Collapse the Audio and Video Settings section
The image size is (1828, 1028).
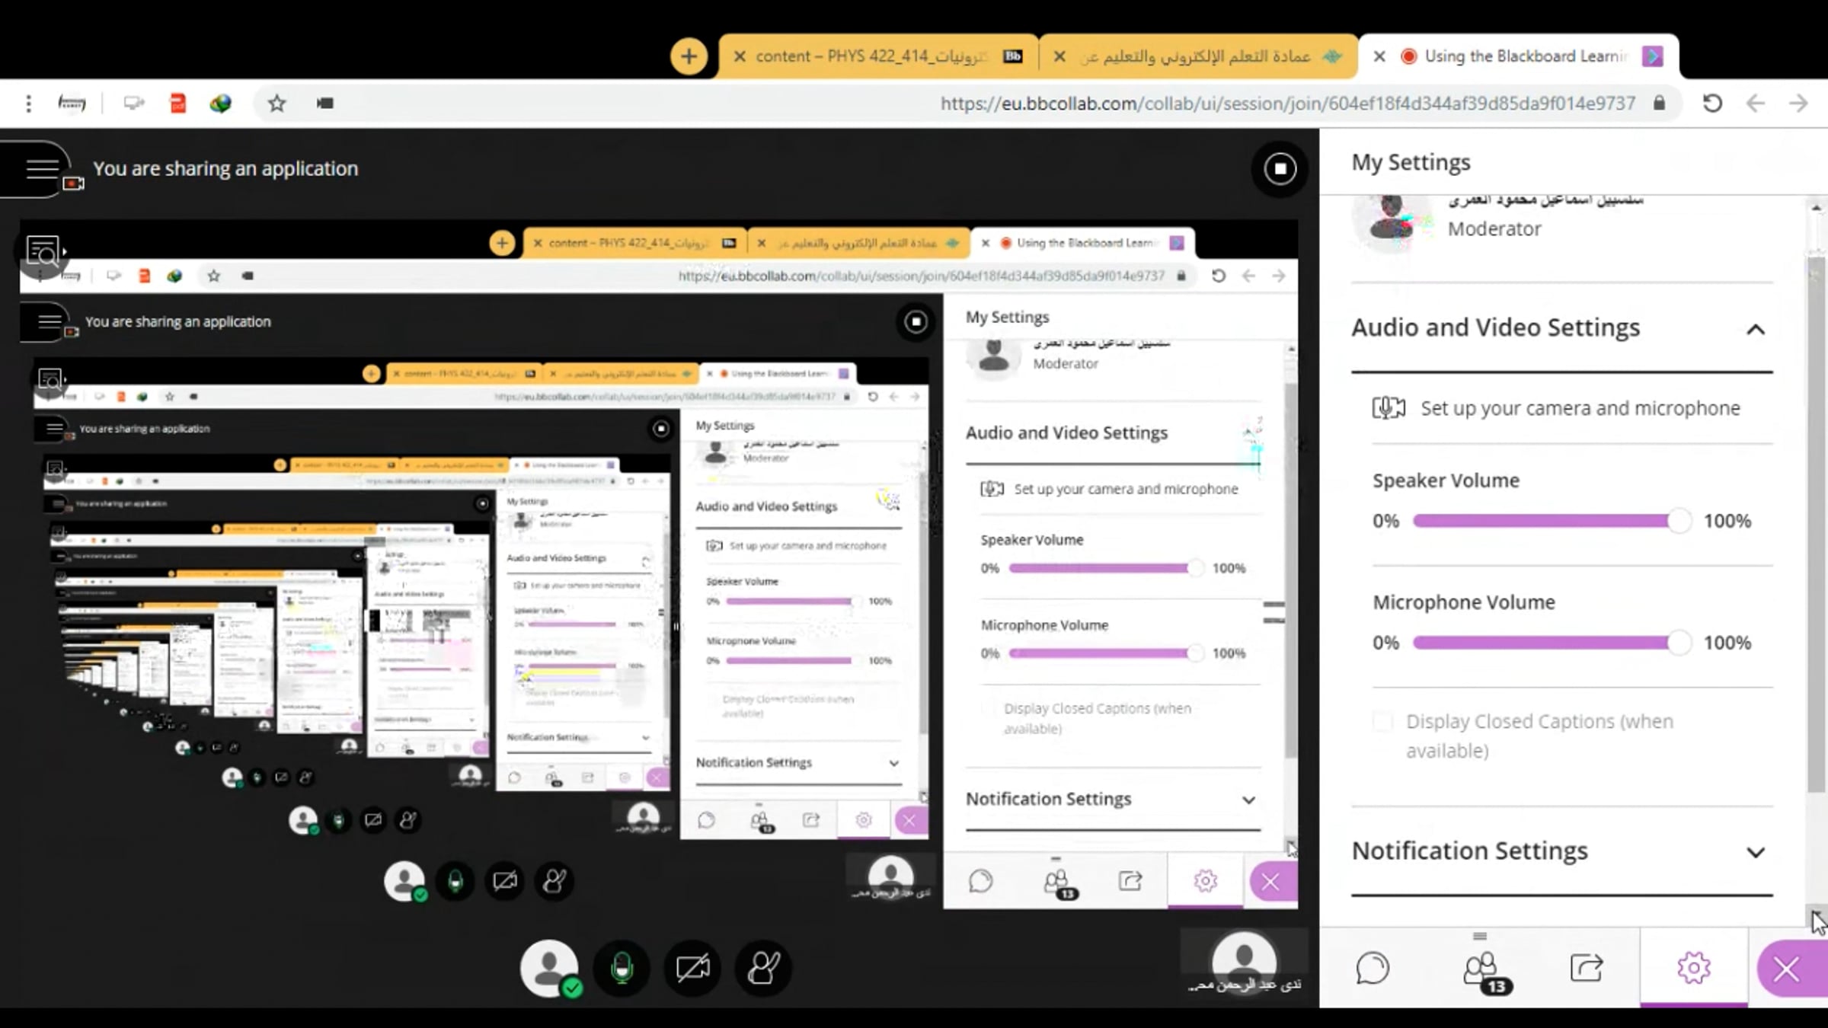point(1755,329)
